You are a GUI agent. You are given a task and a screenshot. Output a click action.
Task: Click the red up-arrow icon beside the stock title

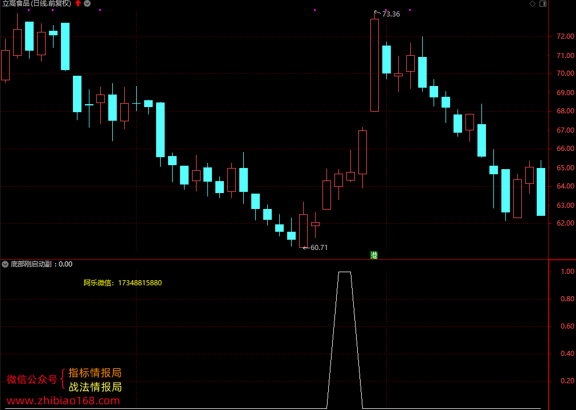coord(78,3)
